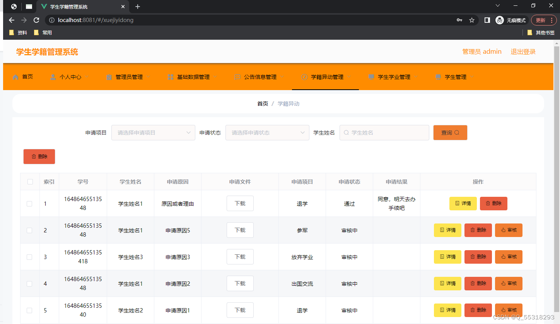Click 审核 for the 参军 row

tap(509, 230)
